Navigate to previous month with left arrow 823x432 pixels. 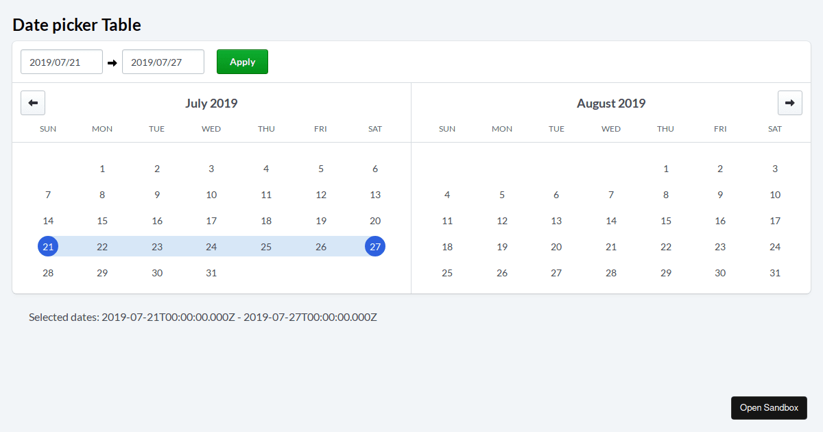pyautogui.click(x=32, y=102)
